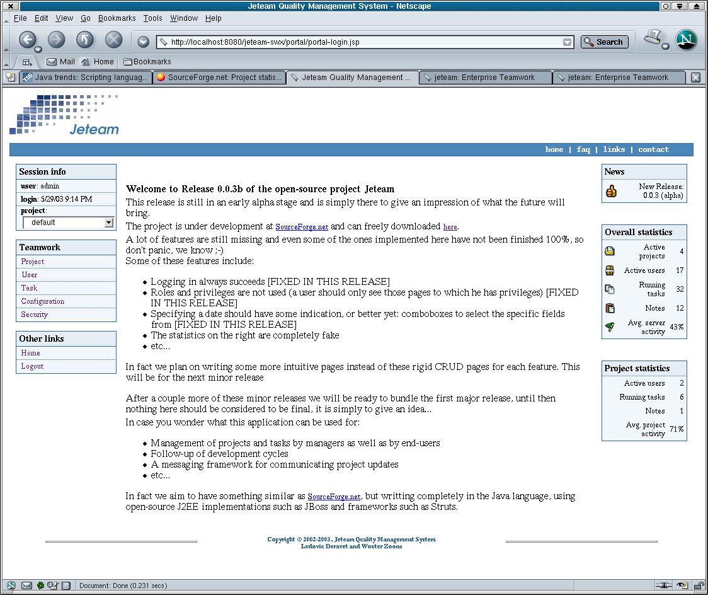Viewport: 708px width, 595px height.
Task: Click the Stop loading button
Action: click(x=113, y=40)
